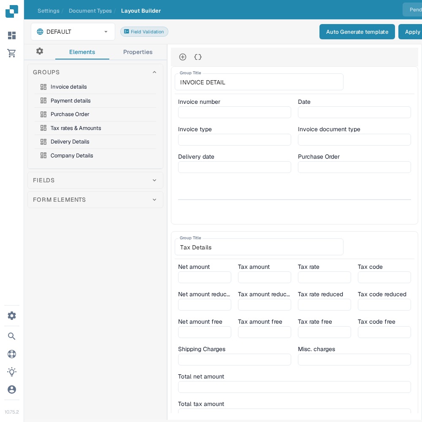Open the user account icon in the sidebar
422x422 pixels.
(12, 390)
